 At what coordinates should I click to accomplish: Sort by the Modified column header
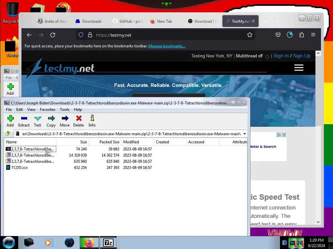tap(138, 142)
